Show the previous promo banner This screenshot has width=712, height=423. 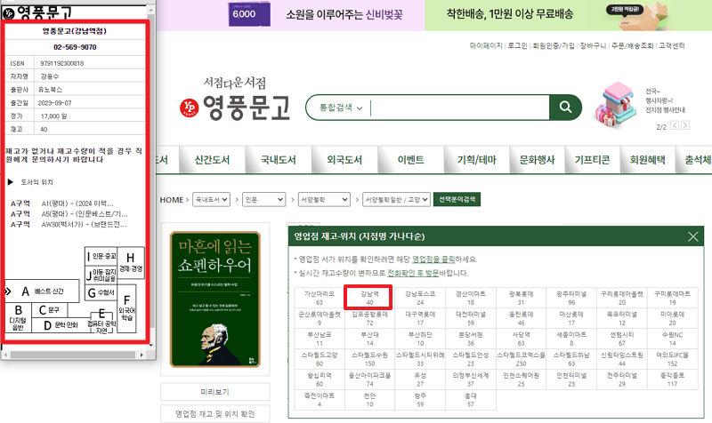[x=675, y=125]
